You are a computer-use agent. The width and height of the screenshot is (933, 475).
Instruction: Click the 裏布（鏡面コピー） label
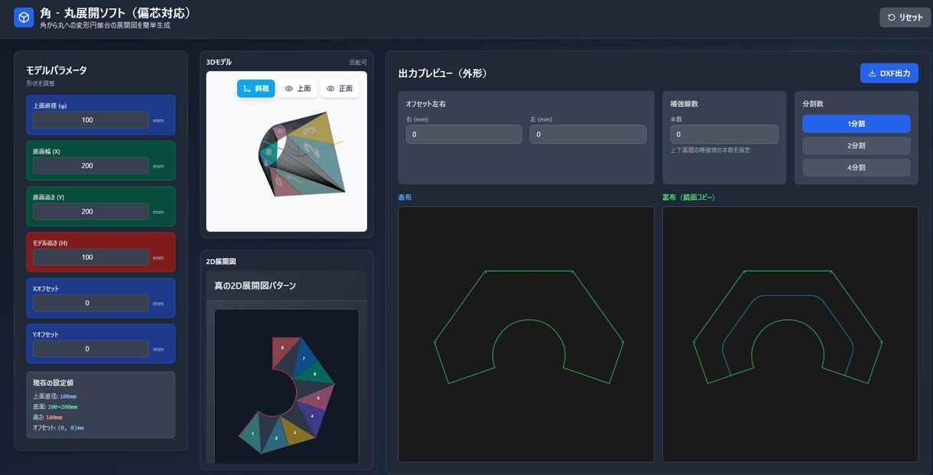[688, 198]
